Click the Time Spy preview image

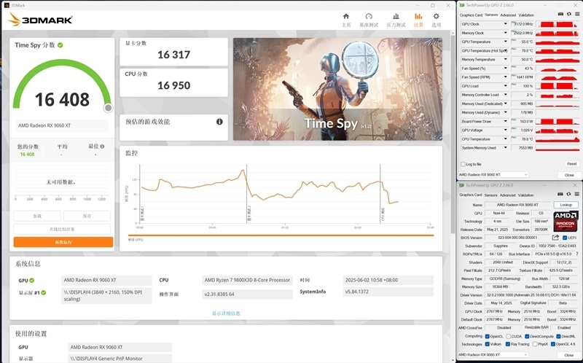click(337, 89)
